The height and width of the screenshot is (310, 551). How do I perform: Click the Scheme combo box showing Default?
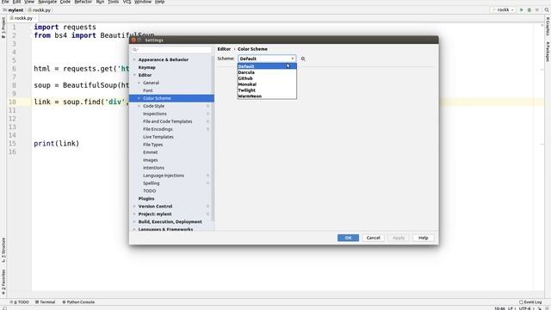pyautogui.click(x=267, y=59)
